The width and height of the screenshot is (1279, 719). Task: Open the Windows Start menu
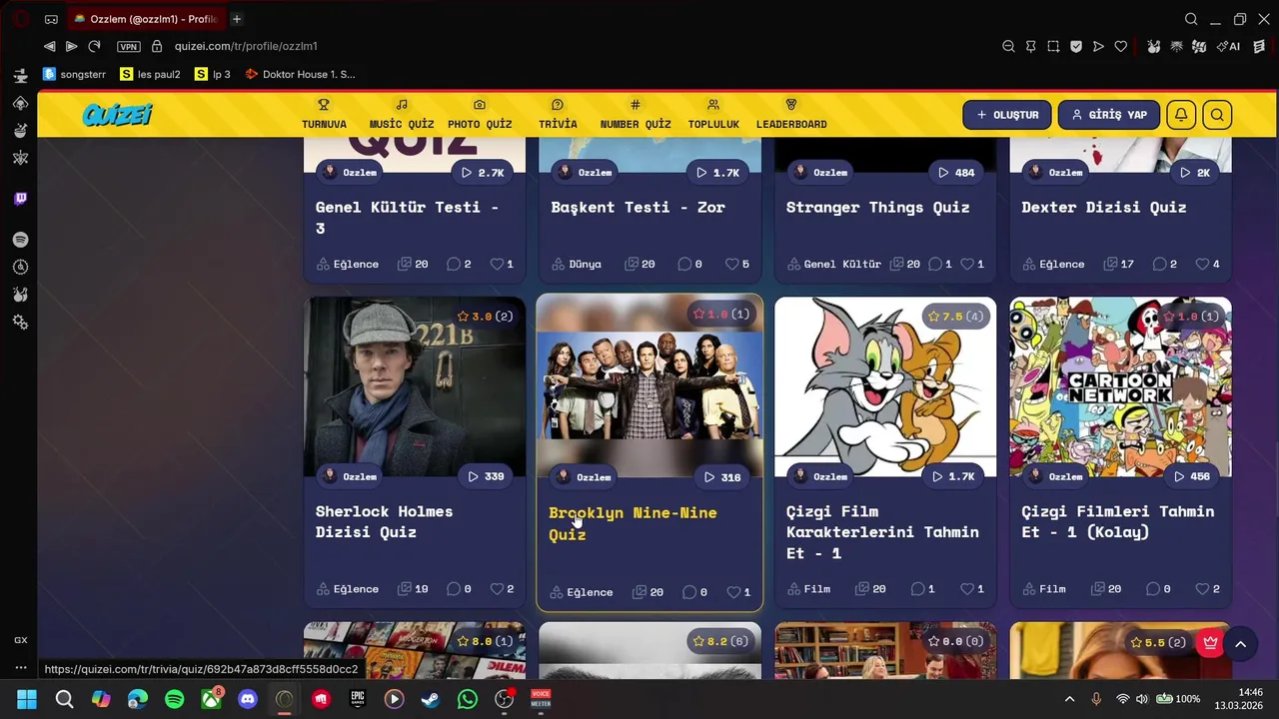[27, 699]
